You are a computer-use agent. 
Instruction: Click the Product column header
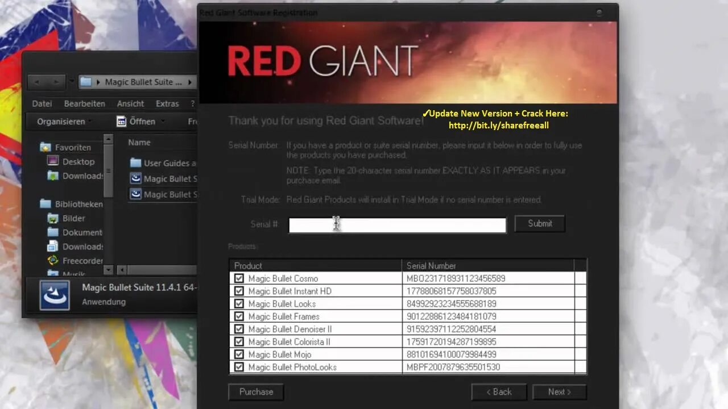pos(316,265)
